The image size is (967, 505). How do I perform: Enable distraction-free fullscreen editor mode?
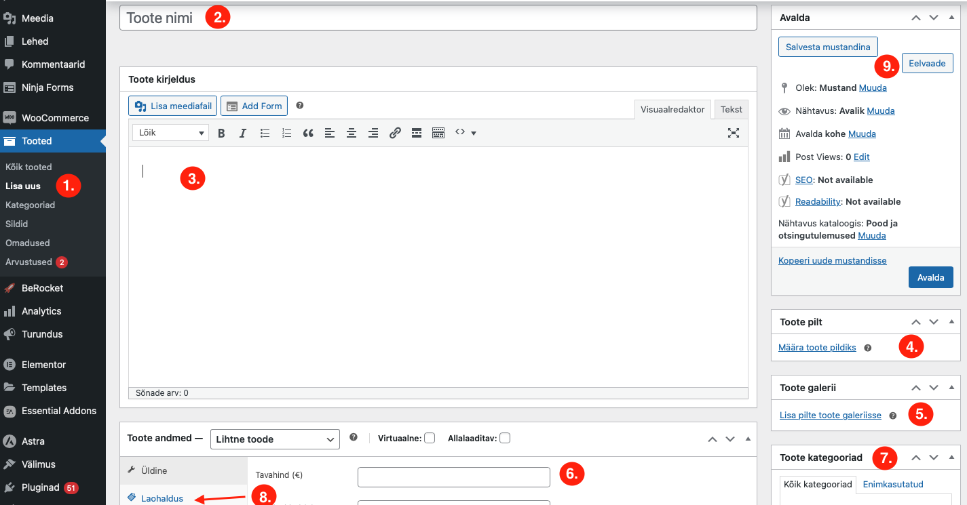[734, 133]
